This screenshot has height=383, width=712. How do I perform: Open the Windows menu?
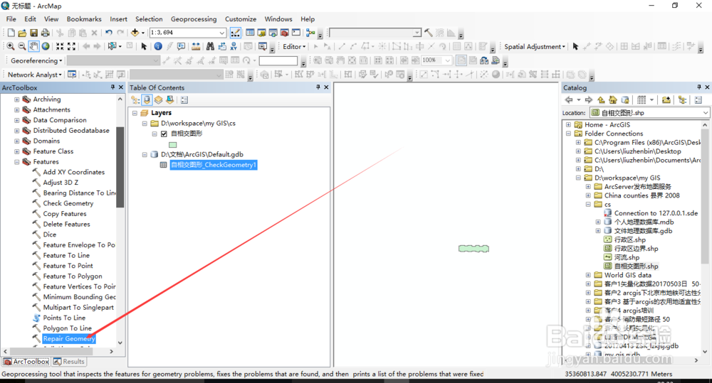click(278, 19)
